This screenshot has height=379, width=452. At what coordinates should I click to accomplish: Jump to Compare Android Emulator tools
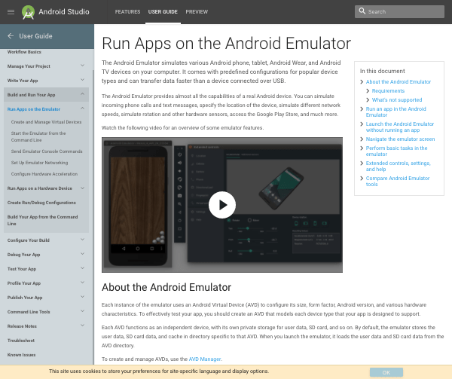pos(398,181)
